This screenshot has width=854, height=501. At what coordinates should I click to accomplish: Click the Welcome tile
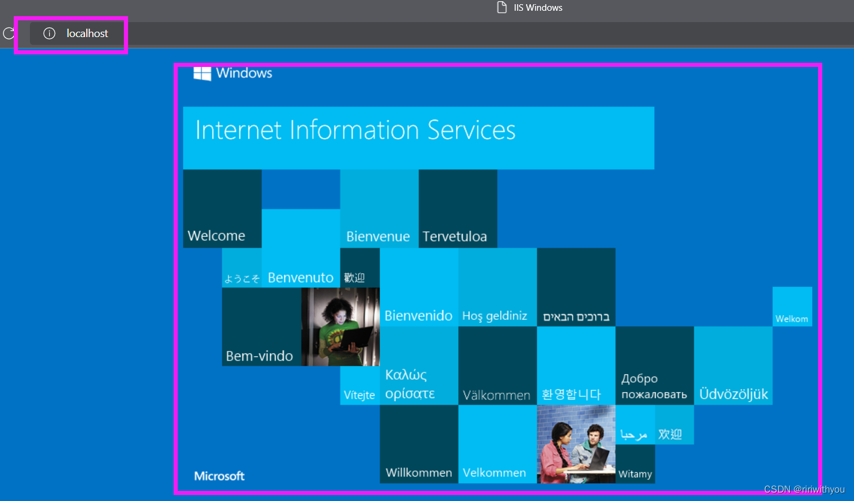point(222,209)
